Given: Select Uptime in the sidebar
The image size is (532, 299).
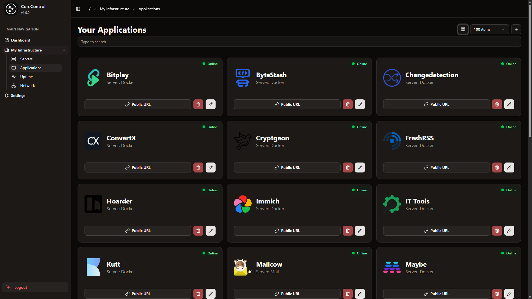Looking at the screenshot, I should (26, 77).
